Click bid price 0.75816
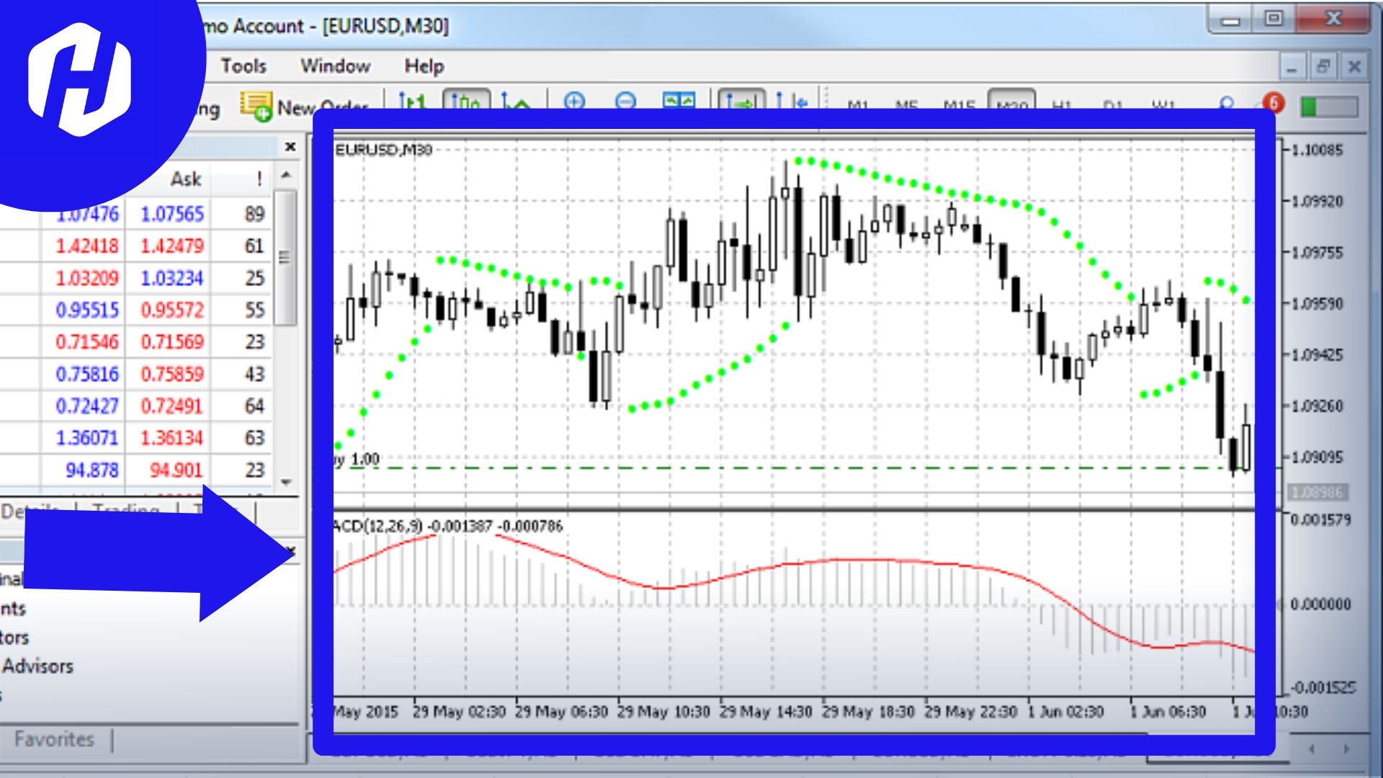Viewport: 1383px width, 778px height. click(87, 375)
